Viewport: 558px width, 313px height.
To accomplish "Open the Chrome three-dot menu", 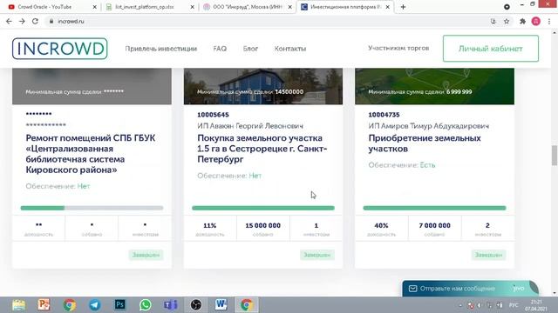I will coord(549,21).
